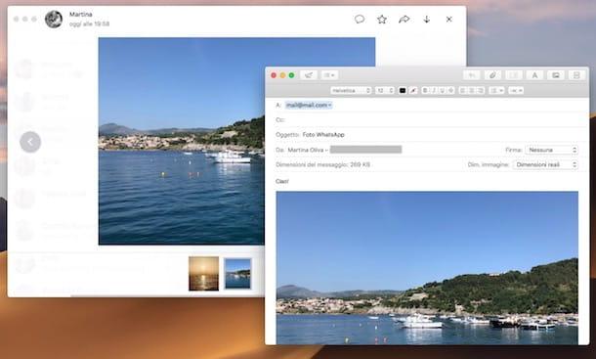Click the reply speech bubble icon in WhatsApp viewer
Image resolution: width=596 pixels, height=359 pixels.
[360, 19]
